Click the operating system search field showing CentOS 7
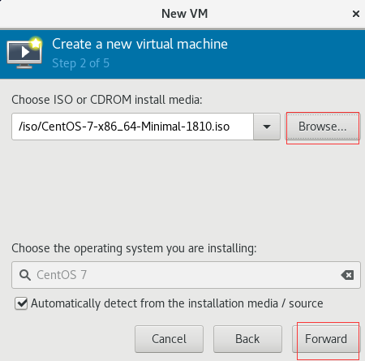The width and height of the screenshot is (365, 361). click(186, 275)
